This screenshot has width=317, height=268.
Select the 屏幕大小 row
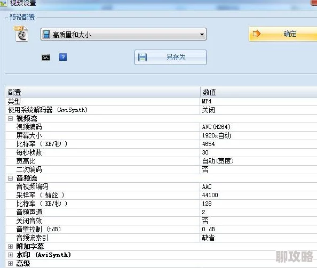[161, 135]
